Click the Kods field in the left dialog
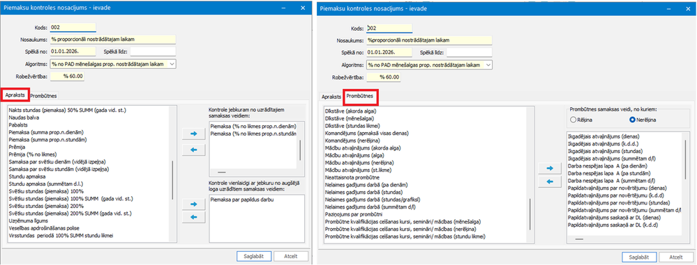The height and width of the screenshot is (265, 697). pyautogui.click(x=73, y=28)
